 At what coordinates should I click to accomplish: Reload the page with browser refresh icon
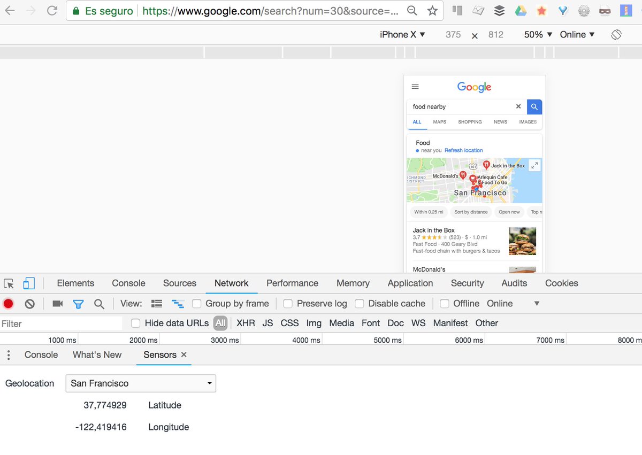52,10
